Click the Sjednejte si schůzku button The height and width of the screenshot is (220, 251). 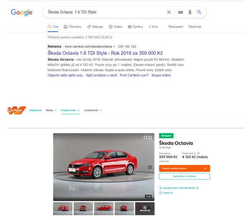(x=184, y=176)
